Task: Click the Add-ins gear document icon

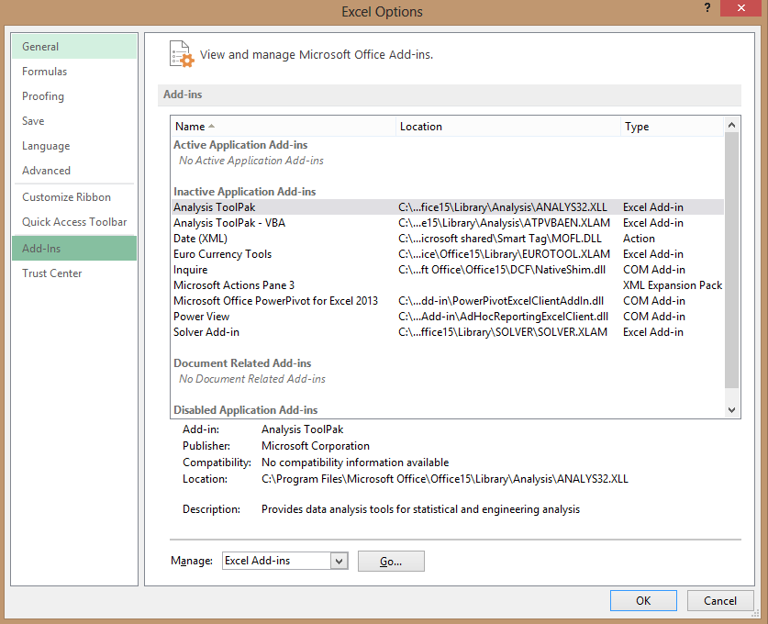Action: point(182,54)
